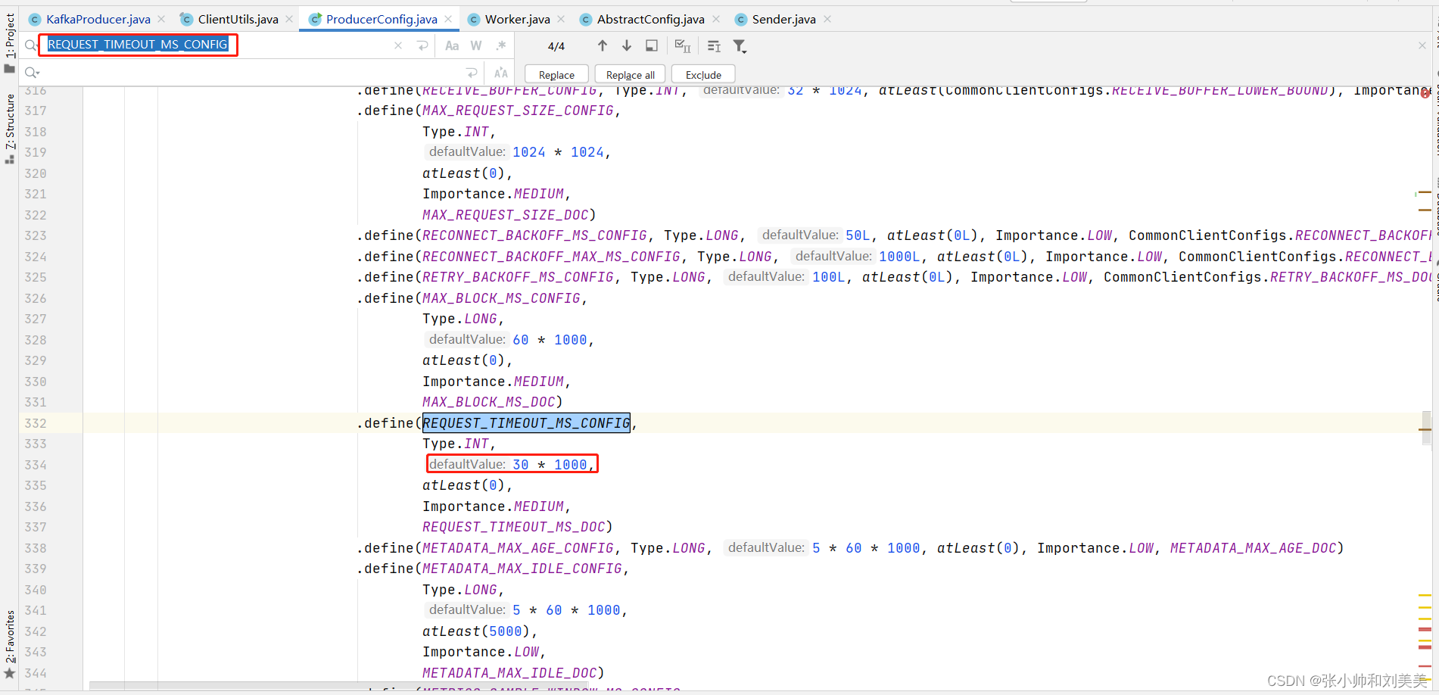The image size is (1439, 695).
Task: Switch to the Worker.java tab
Action: tap(517, 19)
